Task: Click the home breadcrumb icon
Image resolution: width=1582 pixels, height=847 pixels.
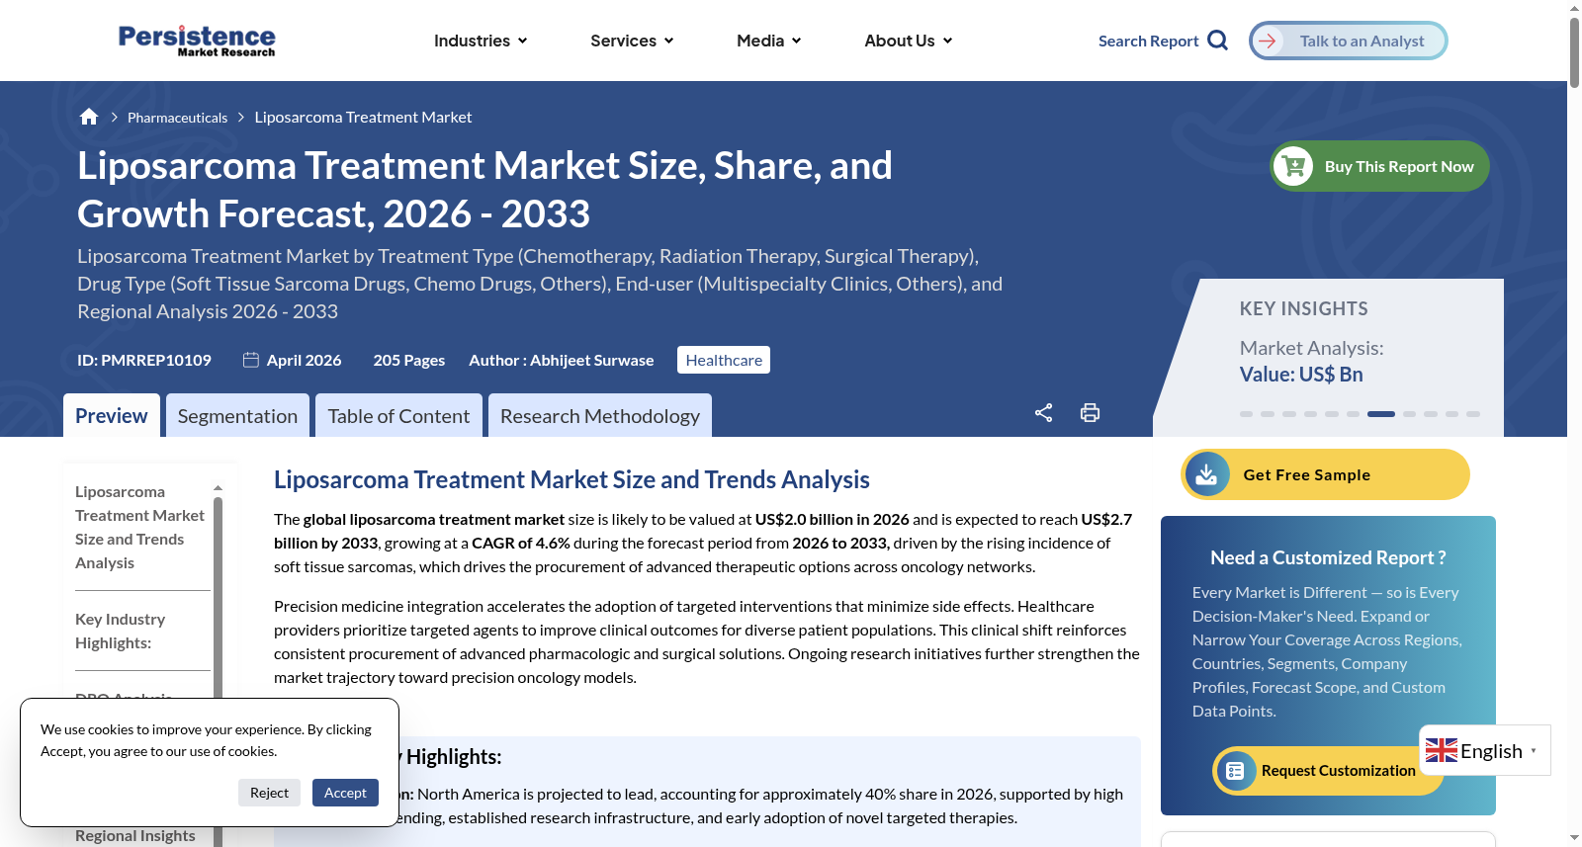Action: coord(89,117)
